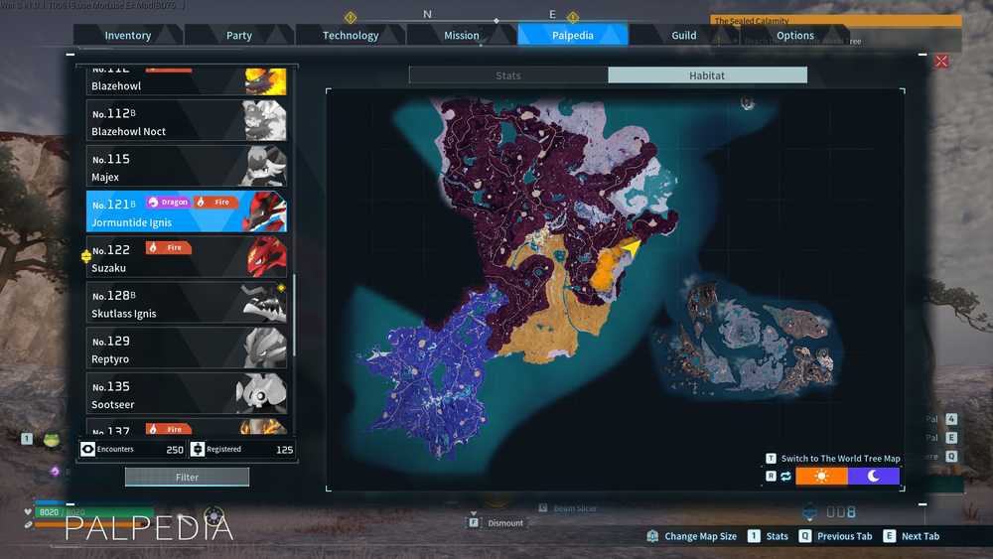
Task: Click the Encounters eye icon
Action: point(87,449)
